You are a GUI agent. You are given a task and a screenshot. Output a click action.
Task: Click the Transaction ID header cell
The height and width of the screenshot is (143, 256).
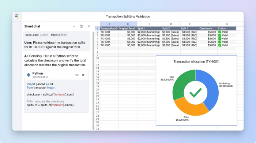click(109, 29)
